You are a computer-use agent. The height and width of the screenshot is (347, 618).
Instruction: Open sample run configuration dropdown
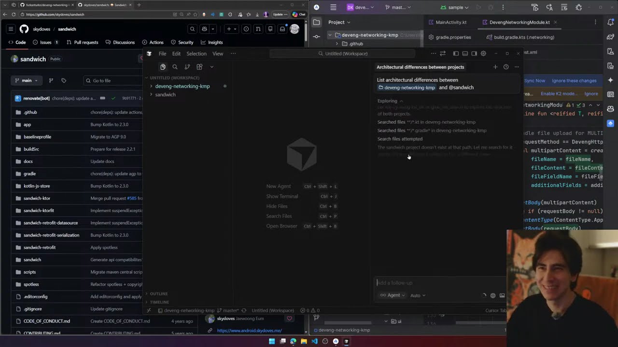(x=455, y=7)
